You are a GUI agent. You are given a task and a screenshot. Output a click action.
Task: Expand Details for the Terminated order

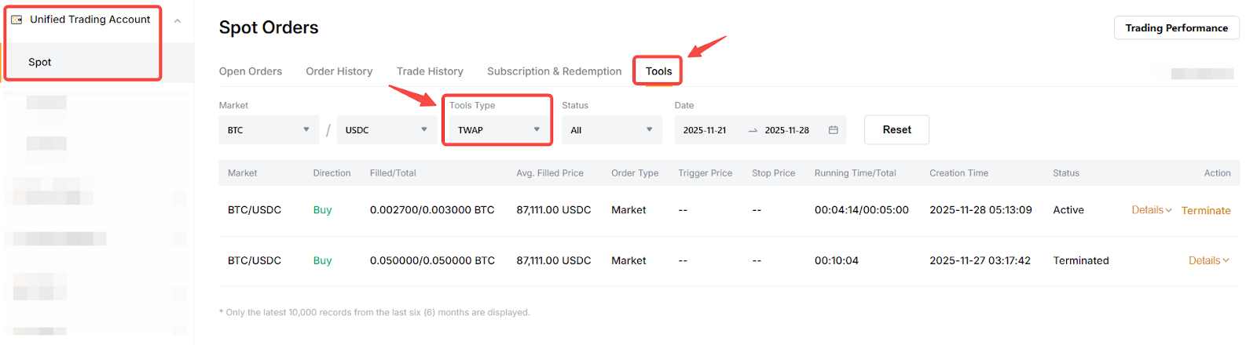click(x=1208, y=261)
